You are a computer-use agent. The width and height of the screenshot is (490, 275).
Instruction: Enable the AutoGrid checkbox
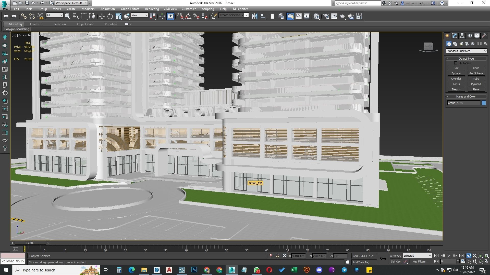point(456,63)
